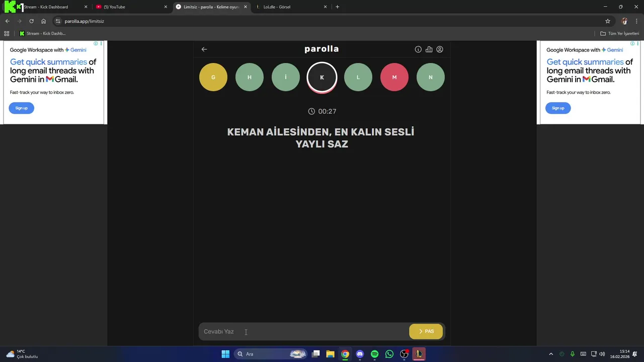Go to the browser home page
This screenshot has width=644, height=362.
click(x=43, y=21)
